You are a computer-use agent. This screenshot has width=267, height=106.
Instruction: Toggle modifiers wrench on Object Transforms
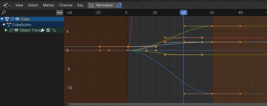pyautogui.click(x=43, y=30)
